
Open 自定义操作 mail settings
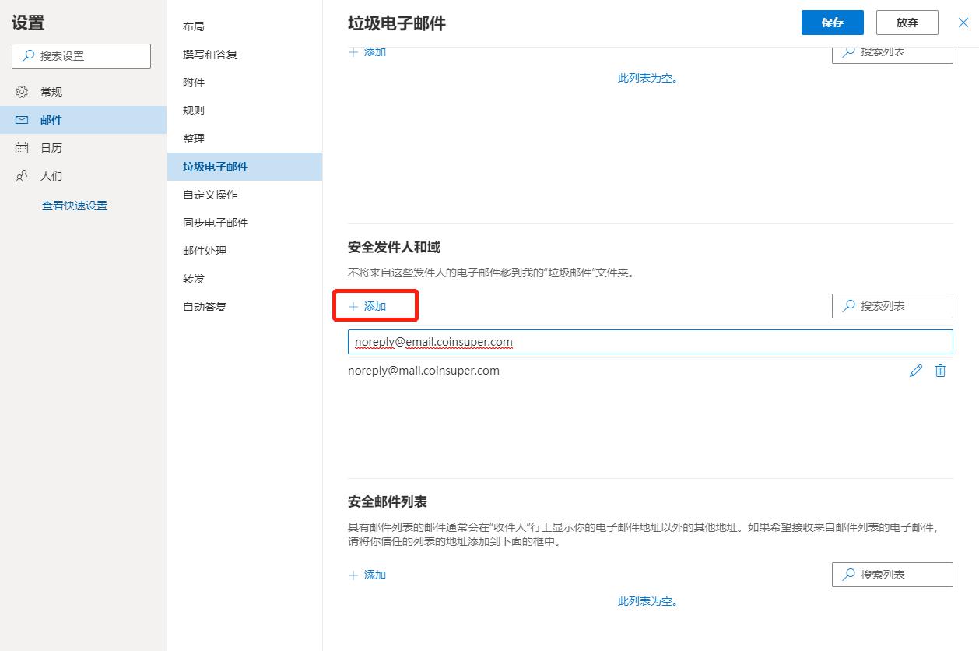(x=244, y=195)
